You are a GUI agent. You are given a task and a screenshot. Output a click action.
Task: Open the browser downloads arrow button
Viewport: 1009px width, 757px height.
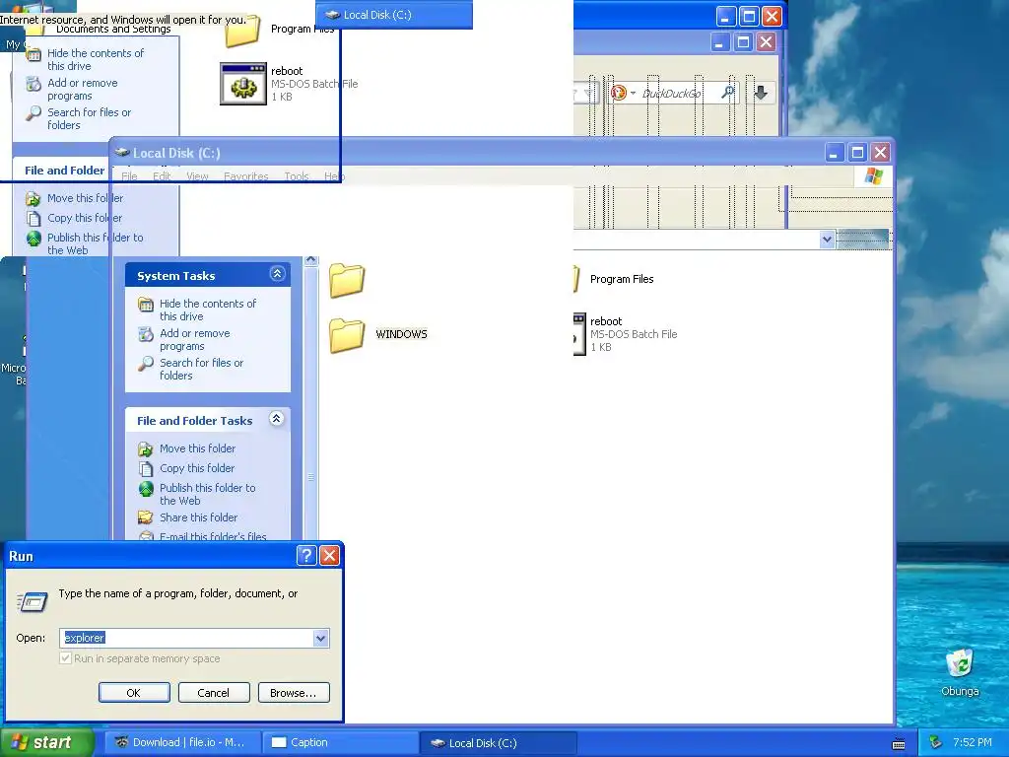[761, 93]
